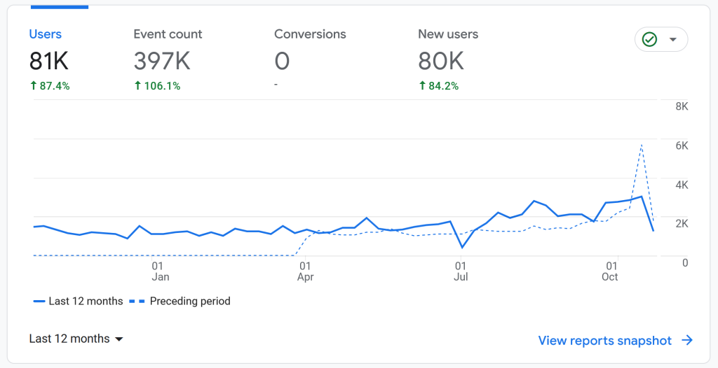The width and height of the screenshot is (718, 368).
Task: Show the New users metric tab
Action: [x=448, y=34]
